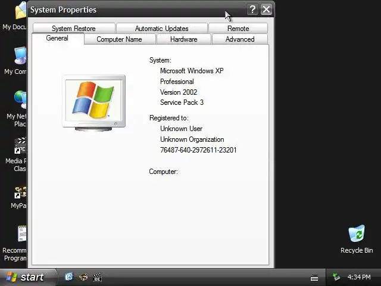Viewport: 381px width, 286px height.
Task: Click the 'Registered to:' label
Action: (169, 118)
